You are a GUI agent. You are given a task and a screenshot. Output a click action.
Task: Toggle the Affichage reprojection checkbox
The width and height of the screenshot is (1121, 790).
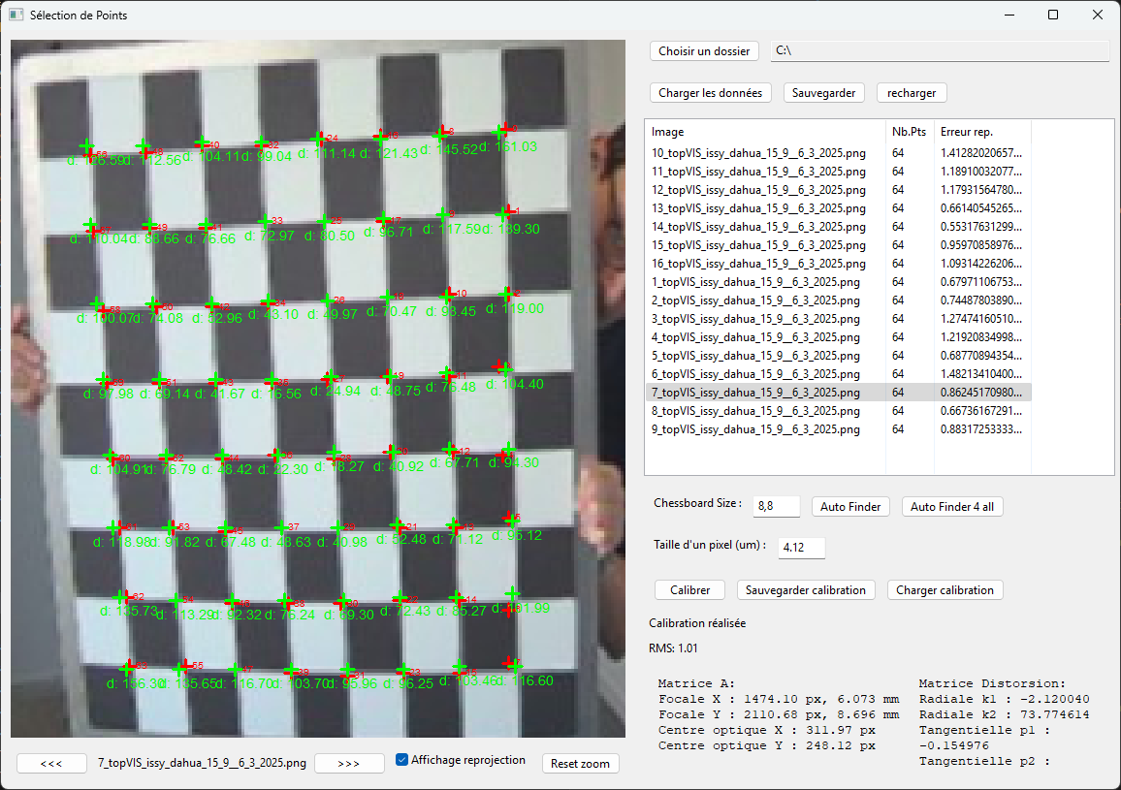click(x=404, y=760)
